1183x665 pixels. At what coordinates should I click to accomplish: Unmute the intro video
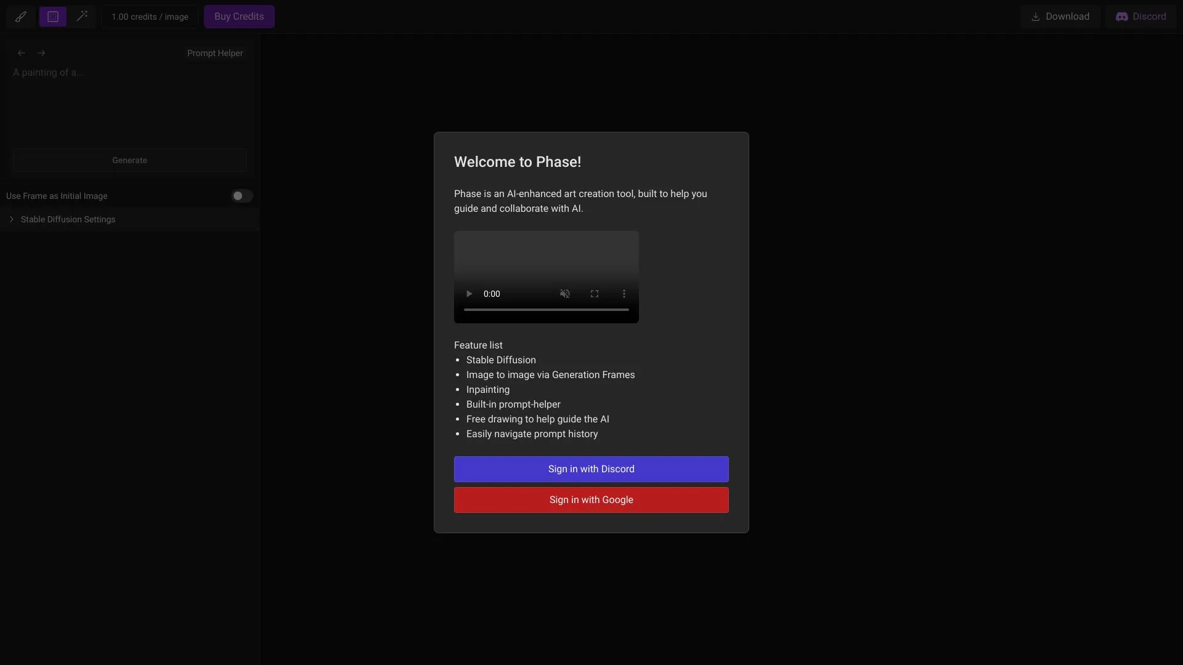coord(565,294)
